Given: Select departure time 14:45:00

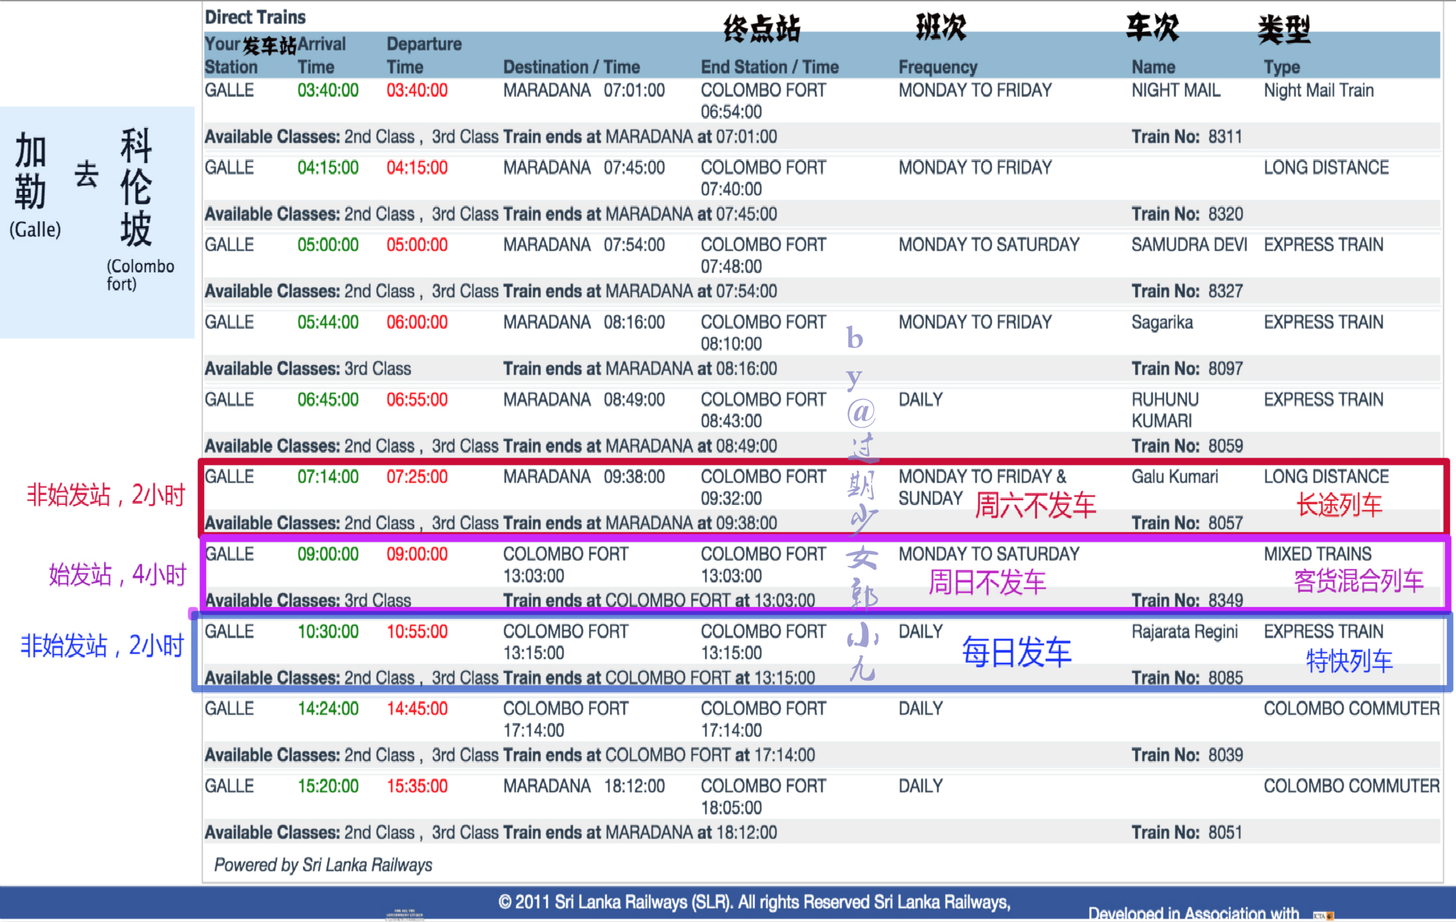Looking at the screenshot, I should 417,709.
